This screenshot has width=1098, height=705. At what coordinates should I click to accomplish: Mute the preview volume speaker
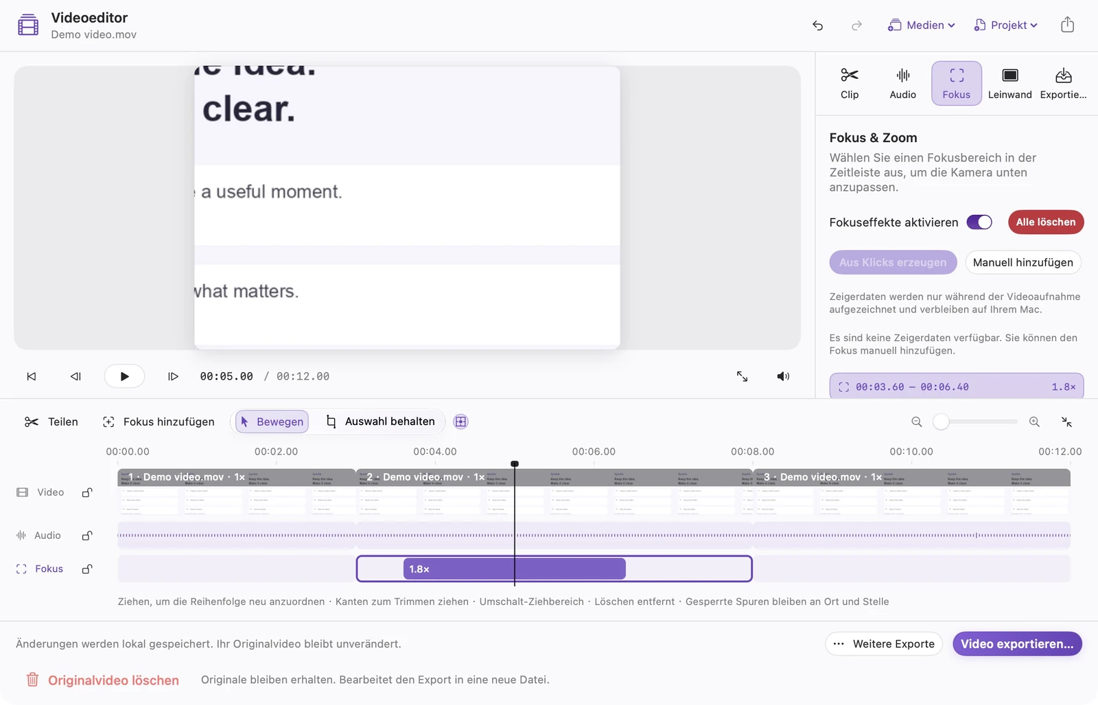(783, 376)
